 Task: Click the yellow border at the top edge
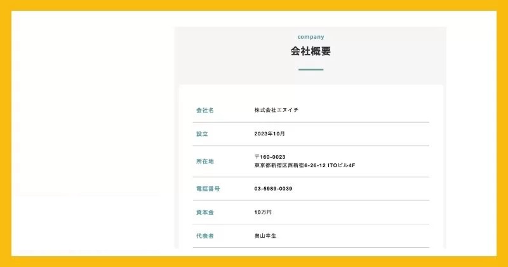[x=254, y=5]
